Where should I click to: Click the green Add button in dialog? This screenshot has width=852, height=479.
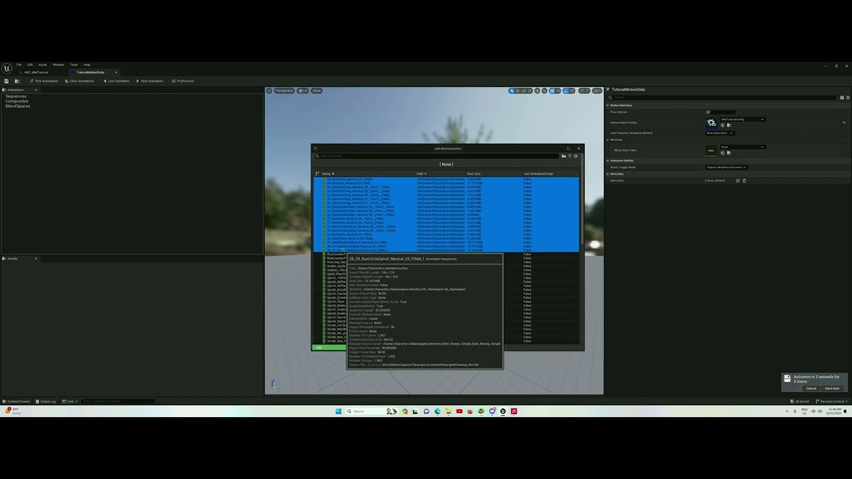click(x=329, y=347)
